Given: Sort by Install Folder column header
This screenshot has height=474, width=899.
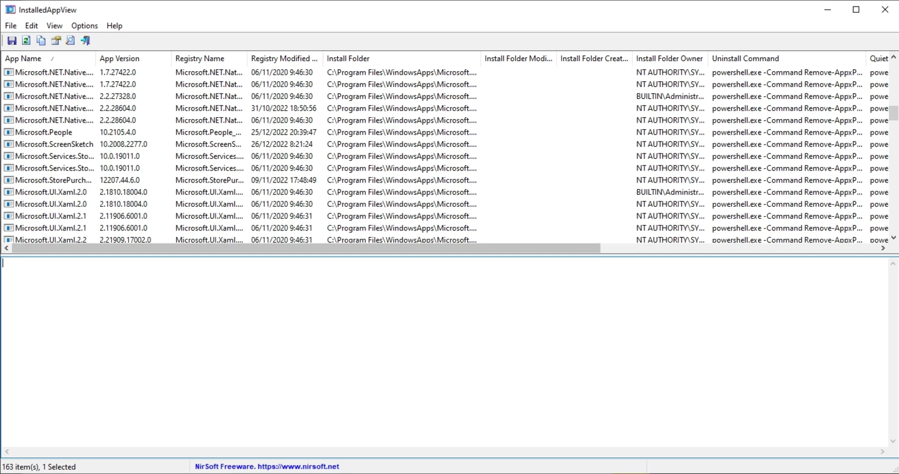Looking at the screenshot, I should coord(402,59).
